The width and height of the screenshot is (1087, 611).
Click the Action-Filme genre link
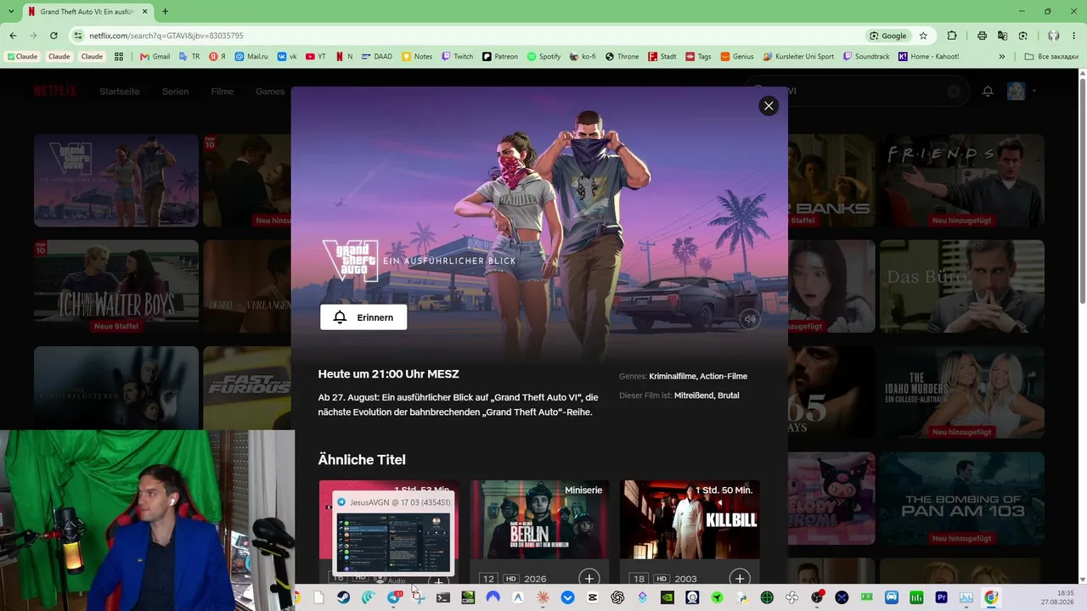point(724,376)
